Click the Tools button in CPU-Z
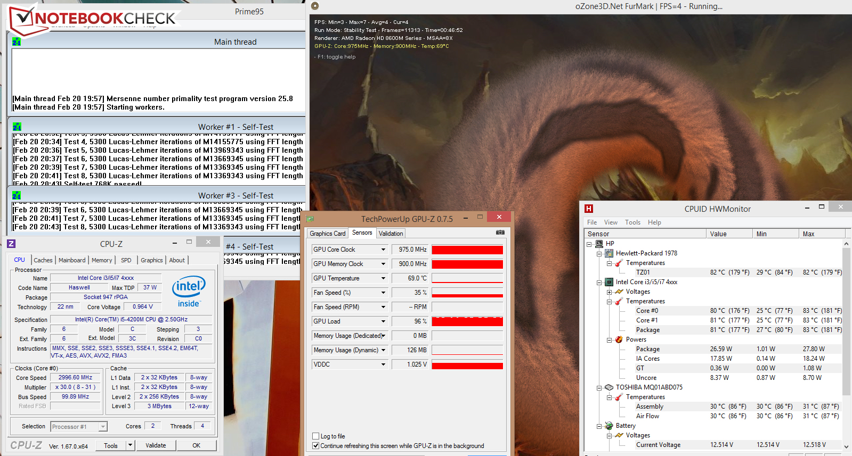The height and width of the screenshot is (456, 852). coord(111,445)
